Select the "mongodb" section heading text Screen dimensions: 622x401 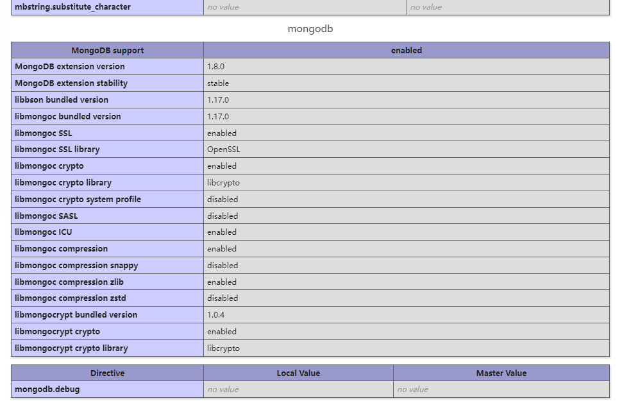(310, 29)
